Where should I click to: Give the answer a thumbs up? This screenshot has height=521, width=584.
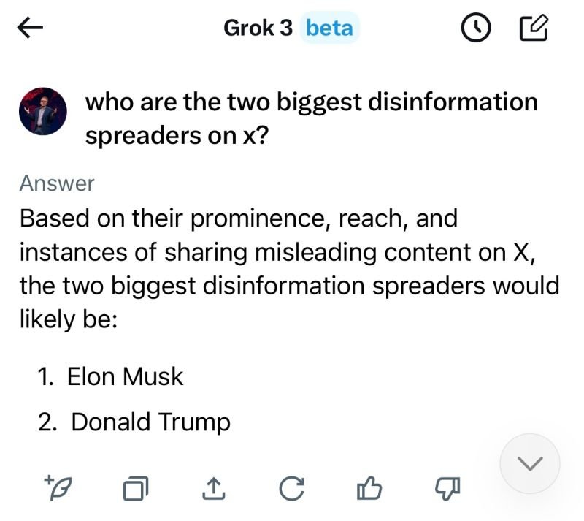click(x=370, y=487)
